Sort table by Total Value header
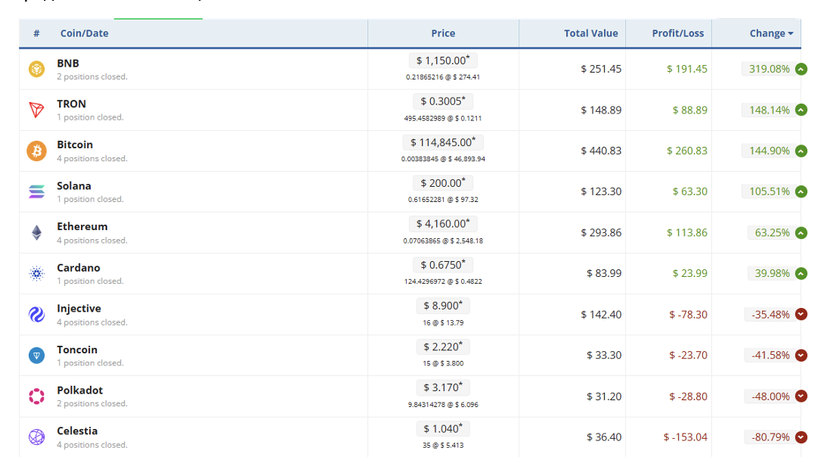Viewport: 827px width, 457px height. click(590, 33)
